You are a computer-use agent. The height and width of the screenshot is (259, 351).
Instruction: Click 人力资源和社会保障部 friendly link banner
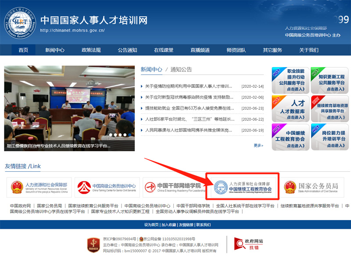39,188
